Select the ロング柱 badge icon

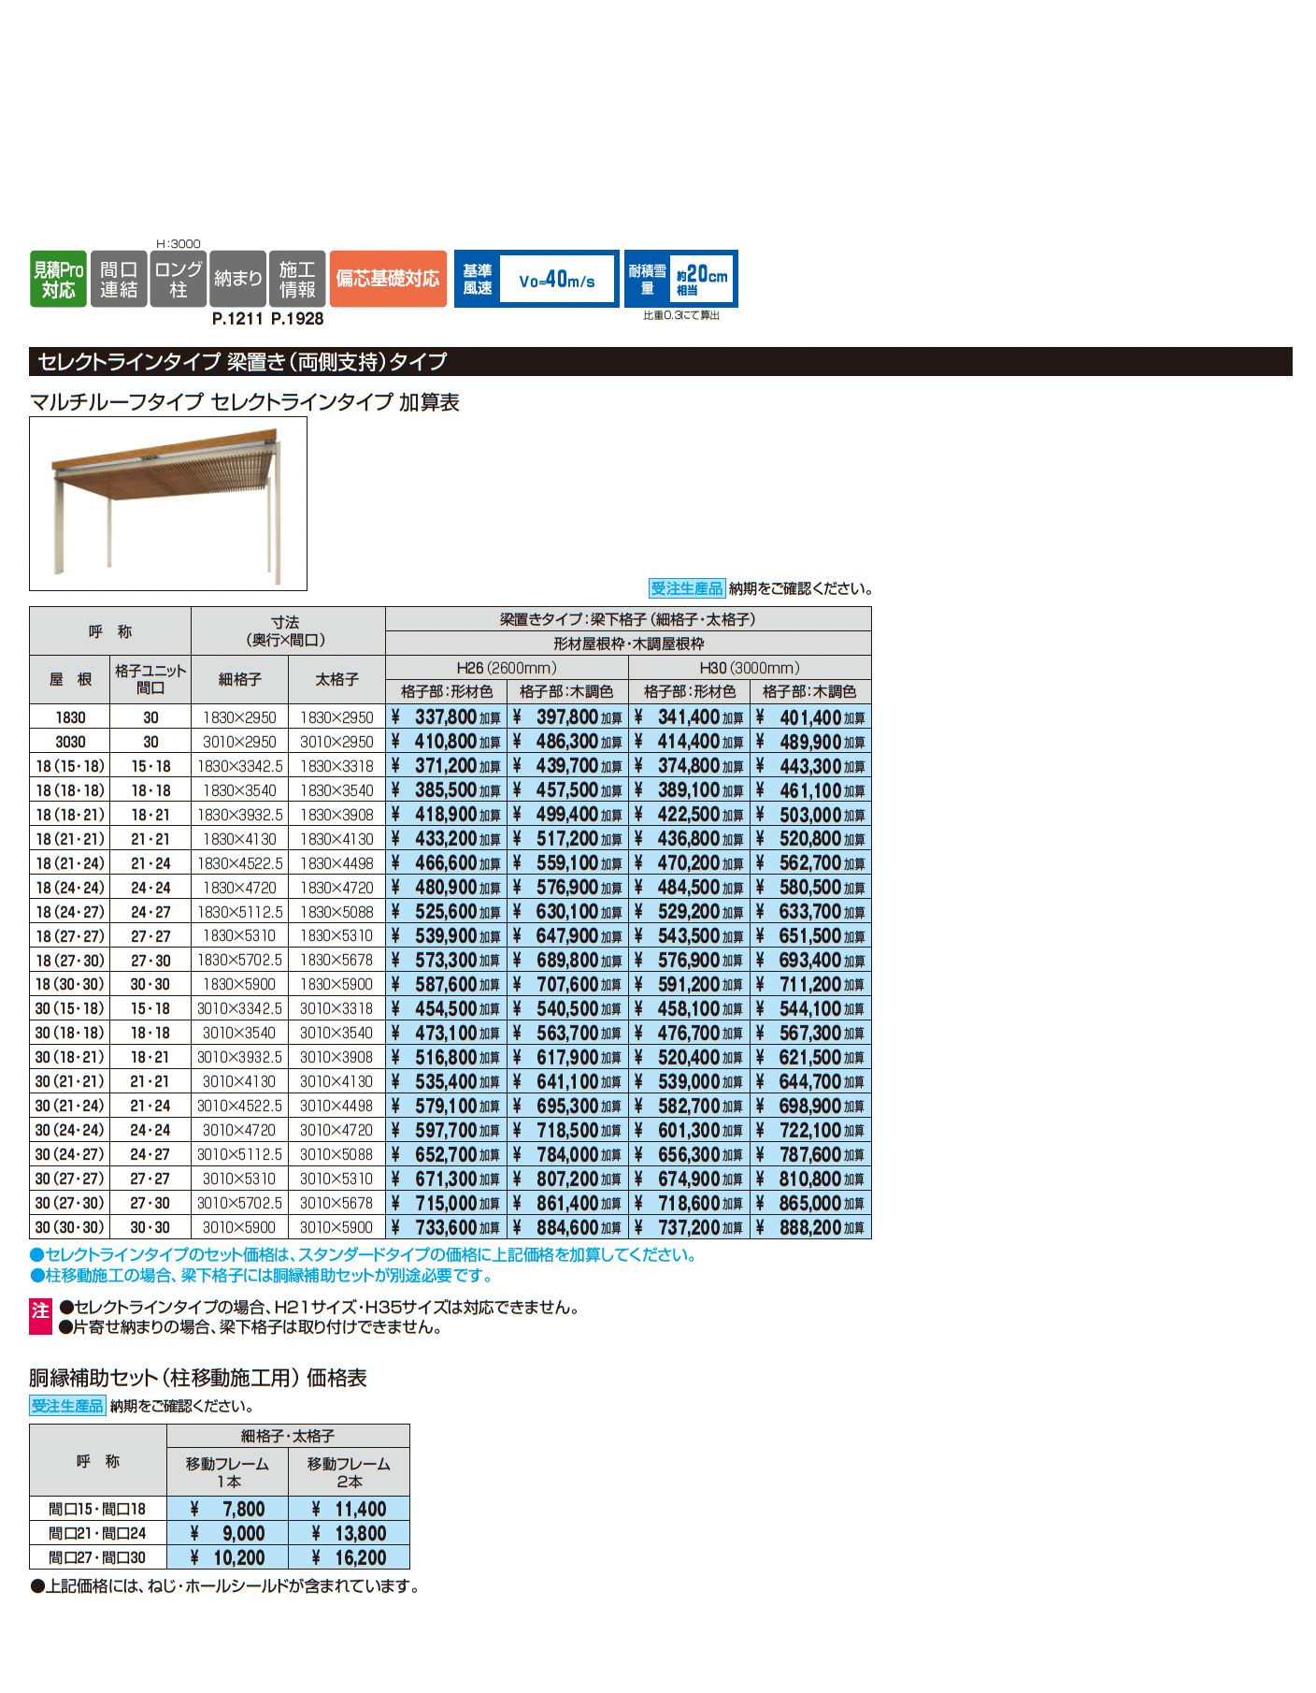tap(179, 279)
